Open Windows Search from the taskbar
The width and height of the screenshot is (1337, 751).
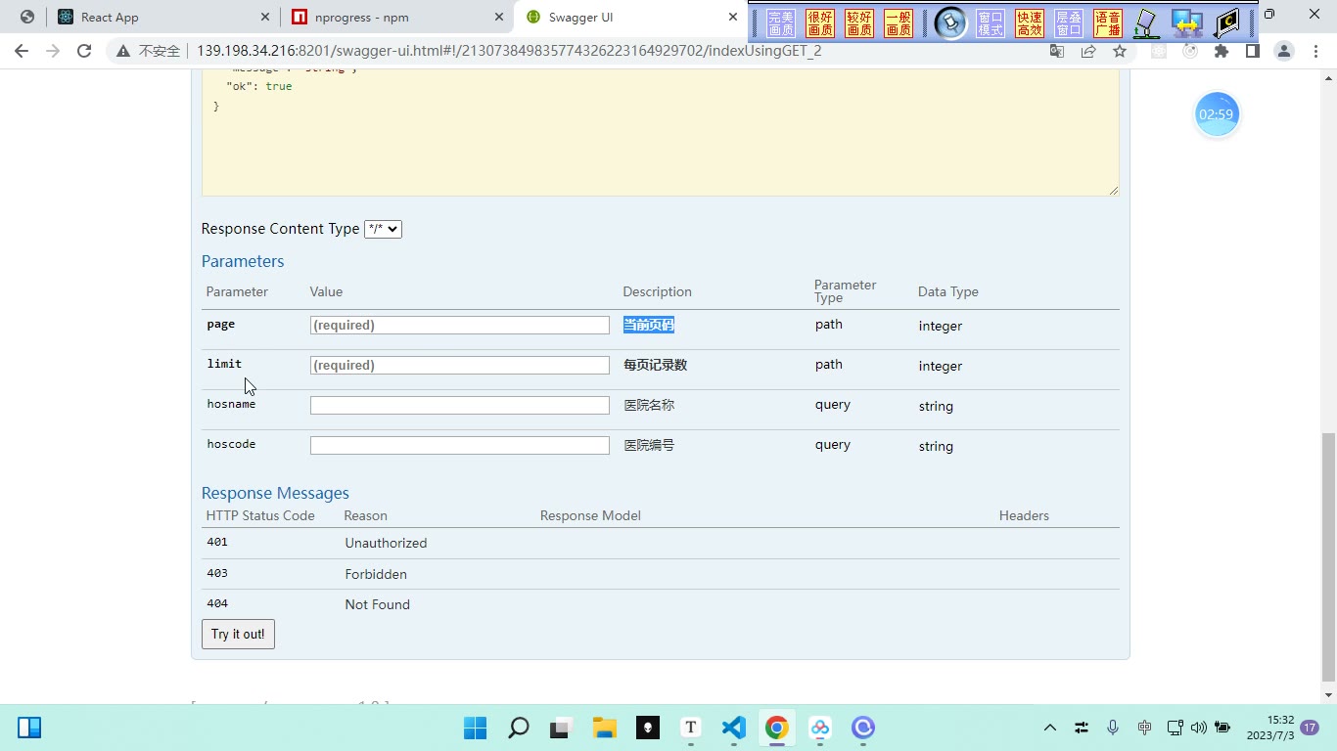coord(519,728)
